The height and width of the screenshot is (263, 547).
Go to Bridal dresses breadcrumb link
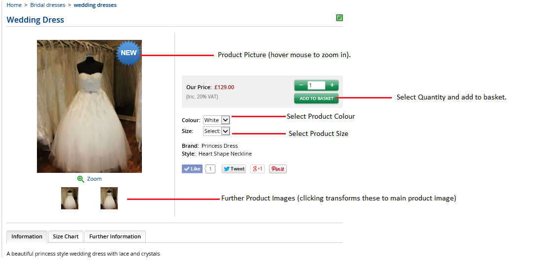[x=48, y=5]
